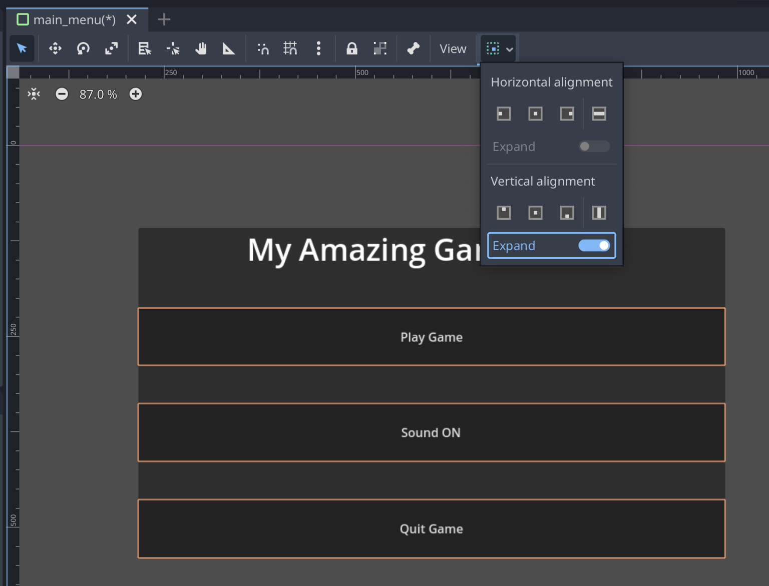Image resolution: width=769 pixels, height=586 pixels.
Task: Enable smart snapping with the magnet icon
Action: coord(262,49)
